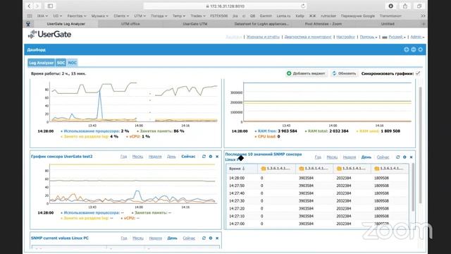The image size is (451, 254).
Task: Switch to Post Attendee - Zoom tab
Action: [323, 24]
